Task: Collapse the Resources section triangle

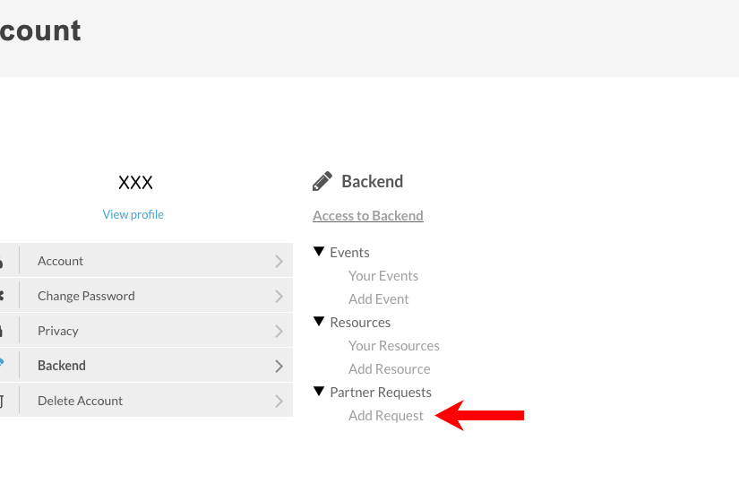Action: pyautogui.click(x=319, y=322)
